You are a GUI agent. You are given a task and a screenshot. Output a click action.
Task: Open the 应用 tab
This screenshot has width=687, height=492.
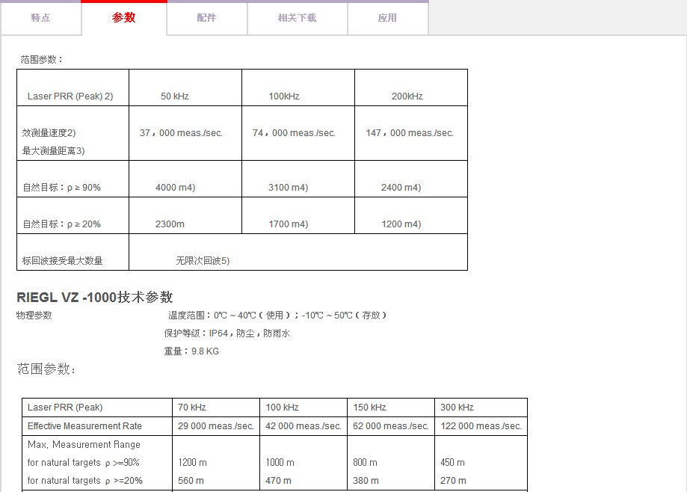tap(387, 18)
